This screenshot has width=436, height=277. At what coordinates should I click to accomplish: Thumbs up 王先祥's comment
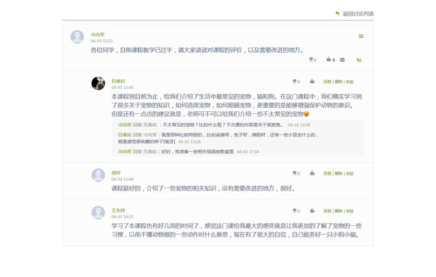pyautogui.click(x=312, y=211)
